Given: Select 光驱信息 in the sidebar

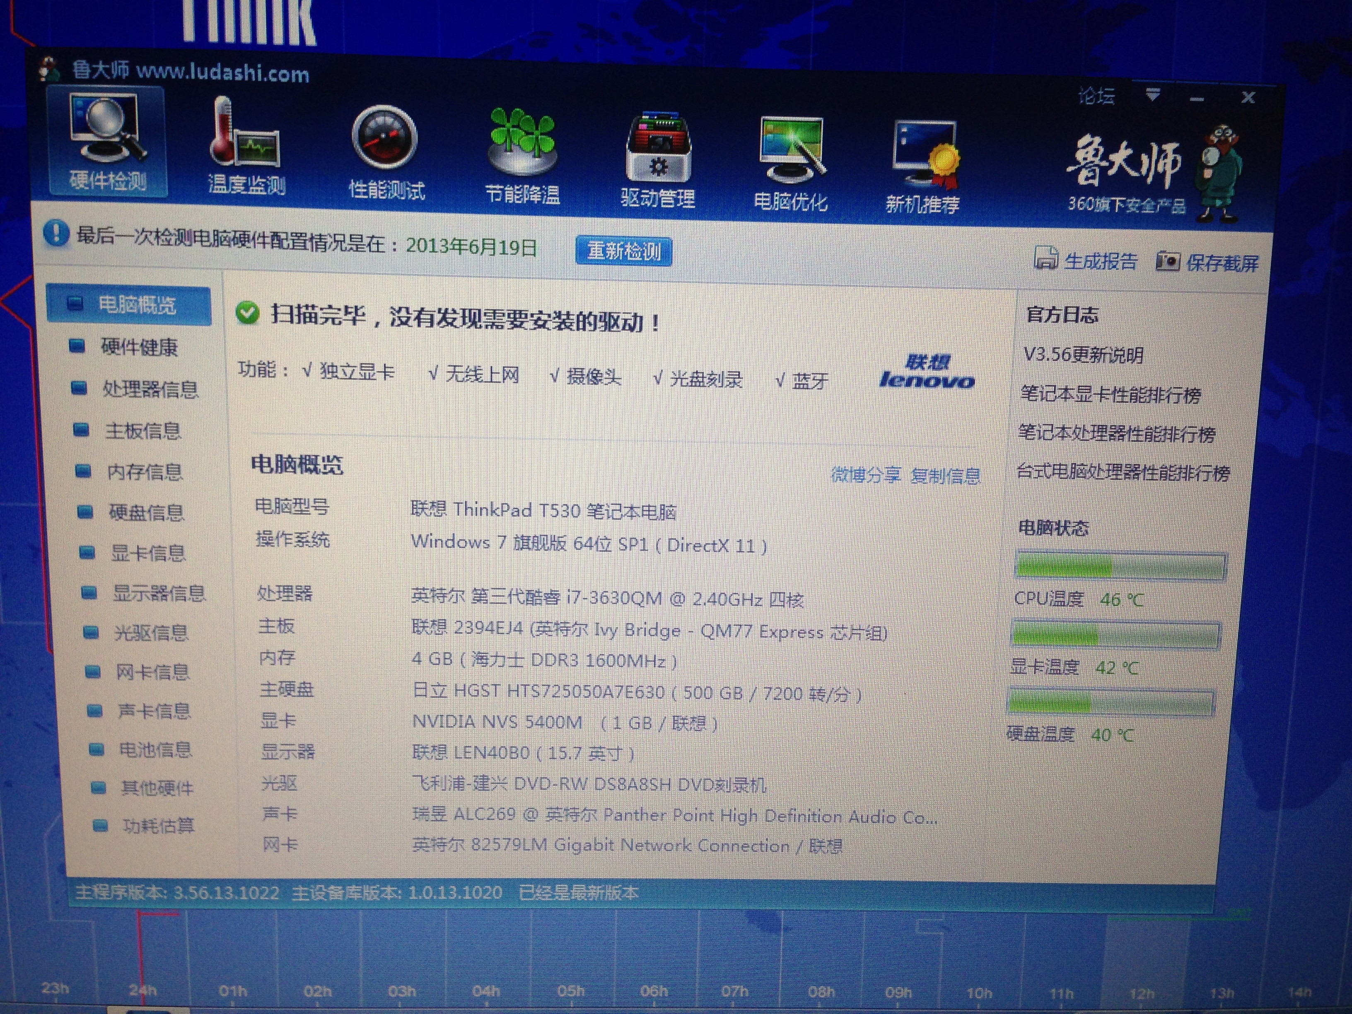Looking at the screenshot, I should click(152, 633).
